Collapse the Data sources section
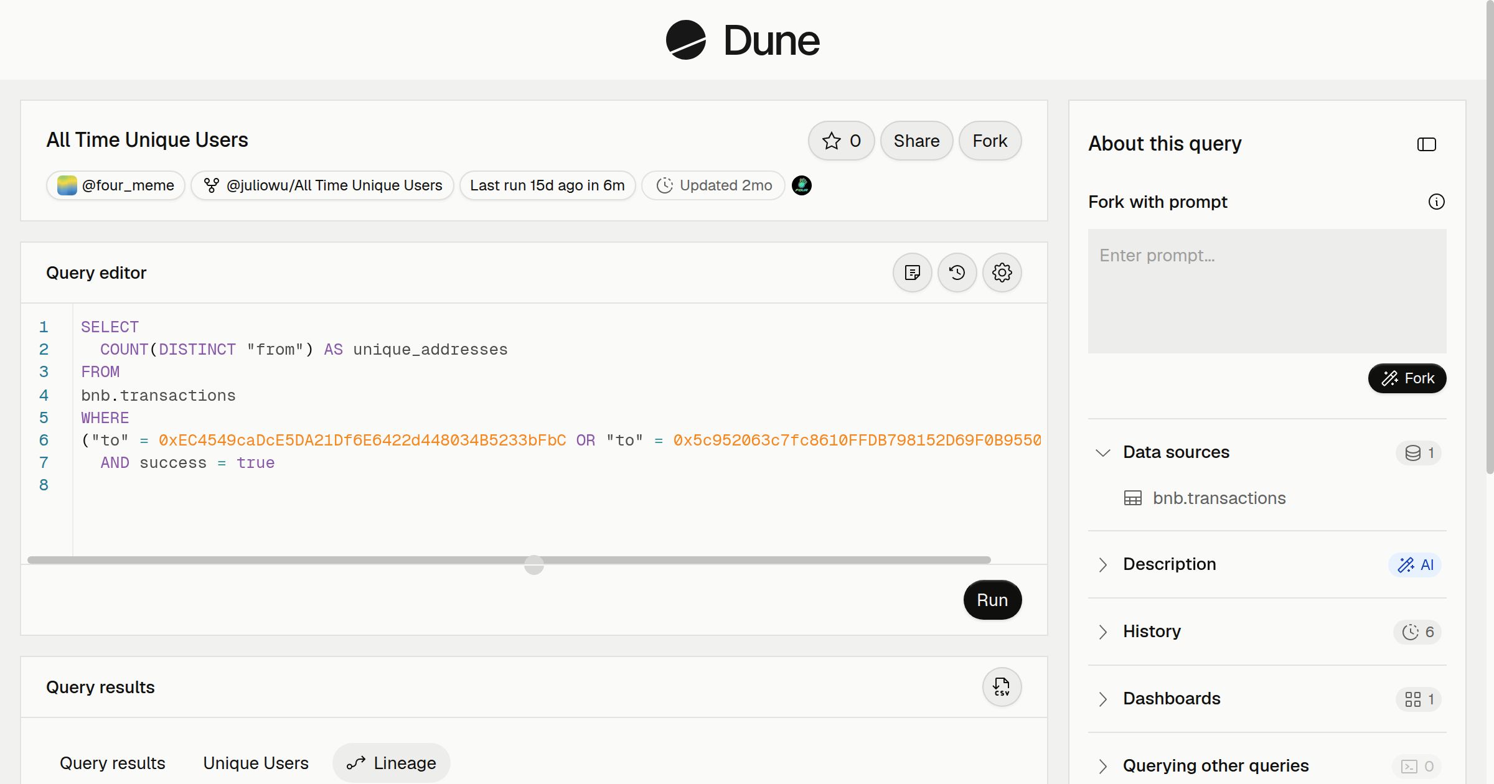1494x784 pixels. click(x=1102, y=452)
